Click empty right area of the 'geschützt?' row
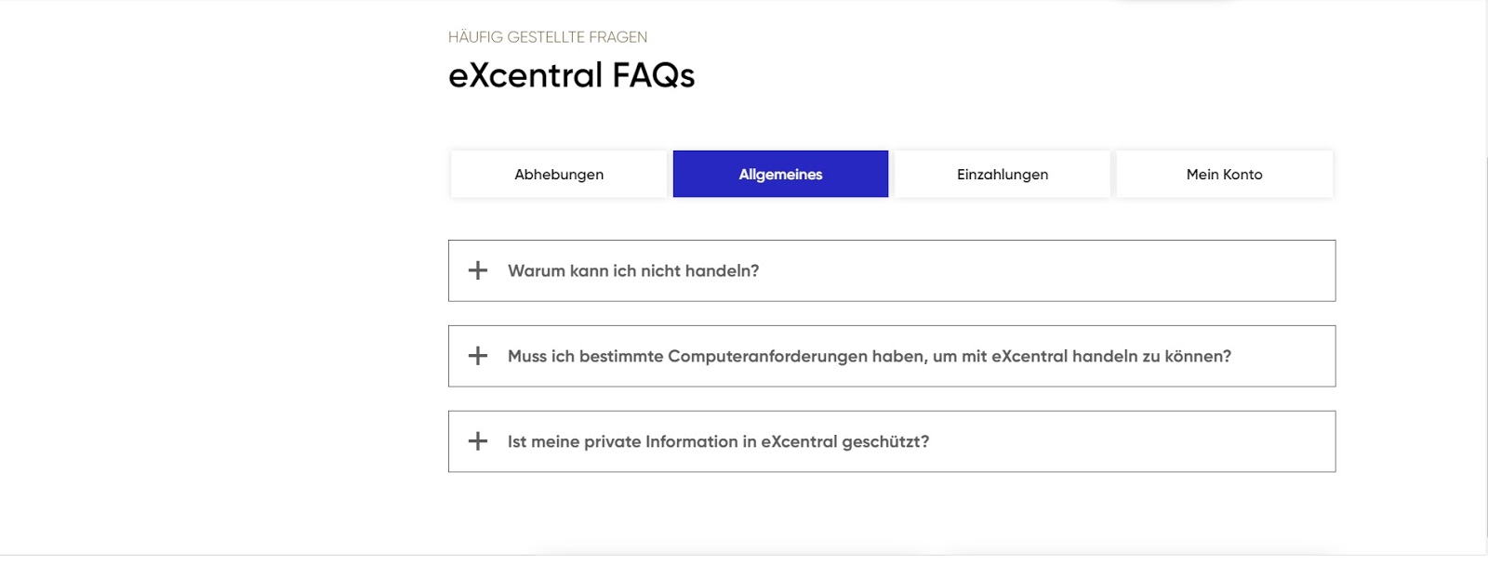This screenshot has height=564, width=1488. 1162,442
